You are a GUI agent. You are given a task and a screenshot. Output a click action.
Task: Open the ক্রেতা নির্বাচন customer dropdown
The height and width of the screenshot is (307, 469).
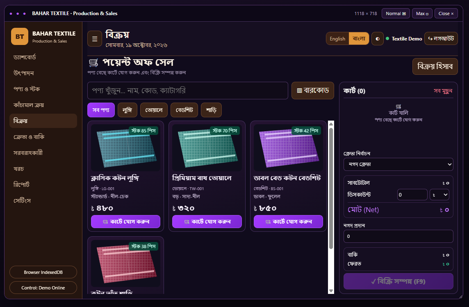(x=398, y=164)
